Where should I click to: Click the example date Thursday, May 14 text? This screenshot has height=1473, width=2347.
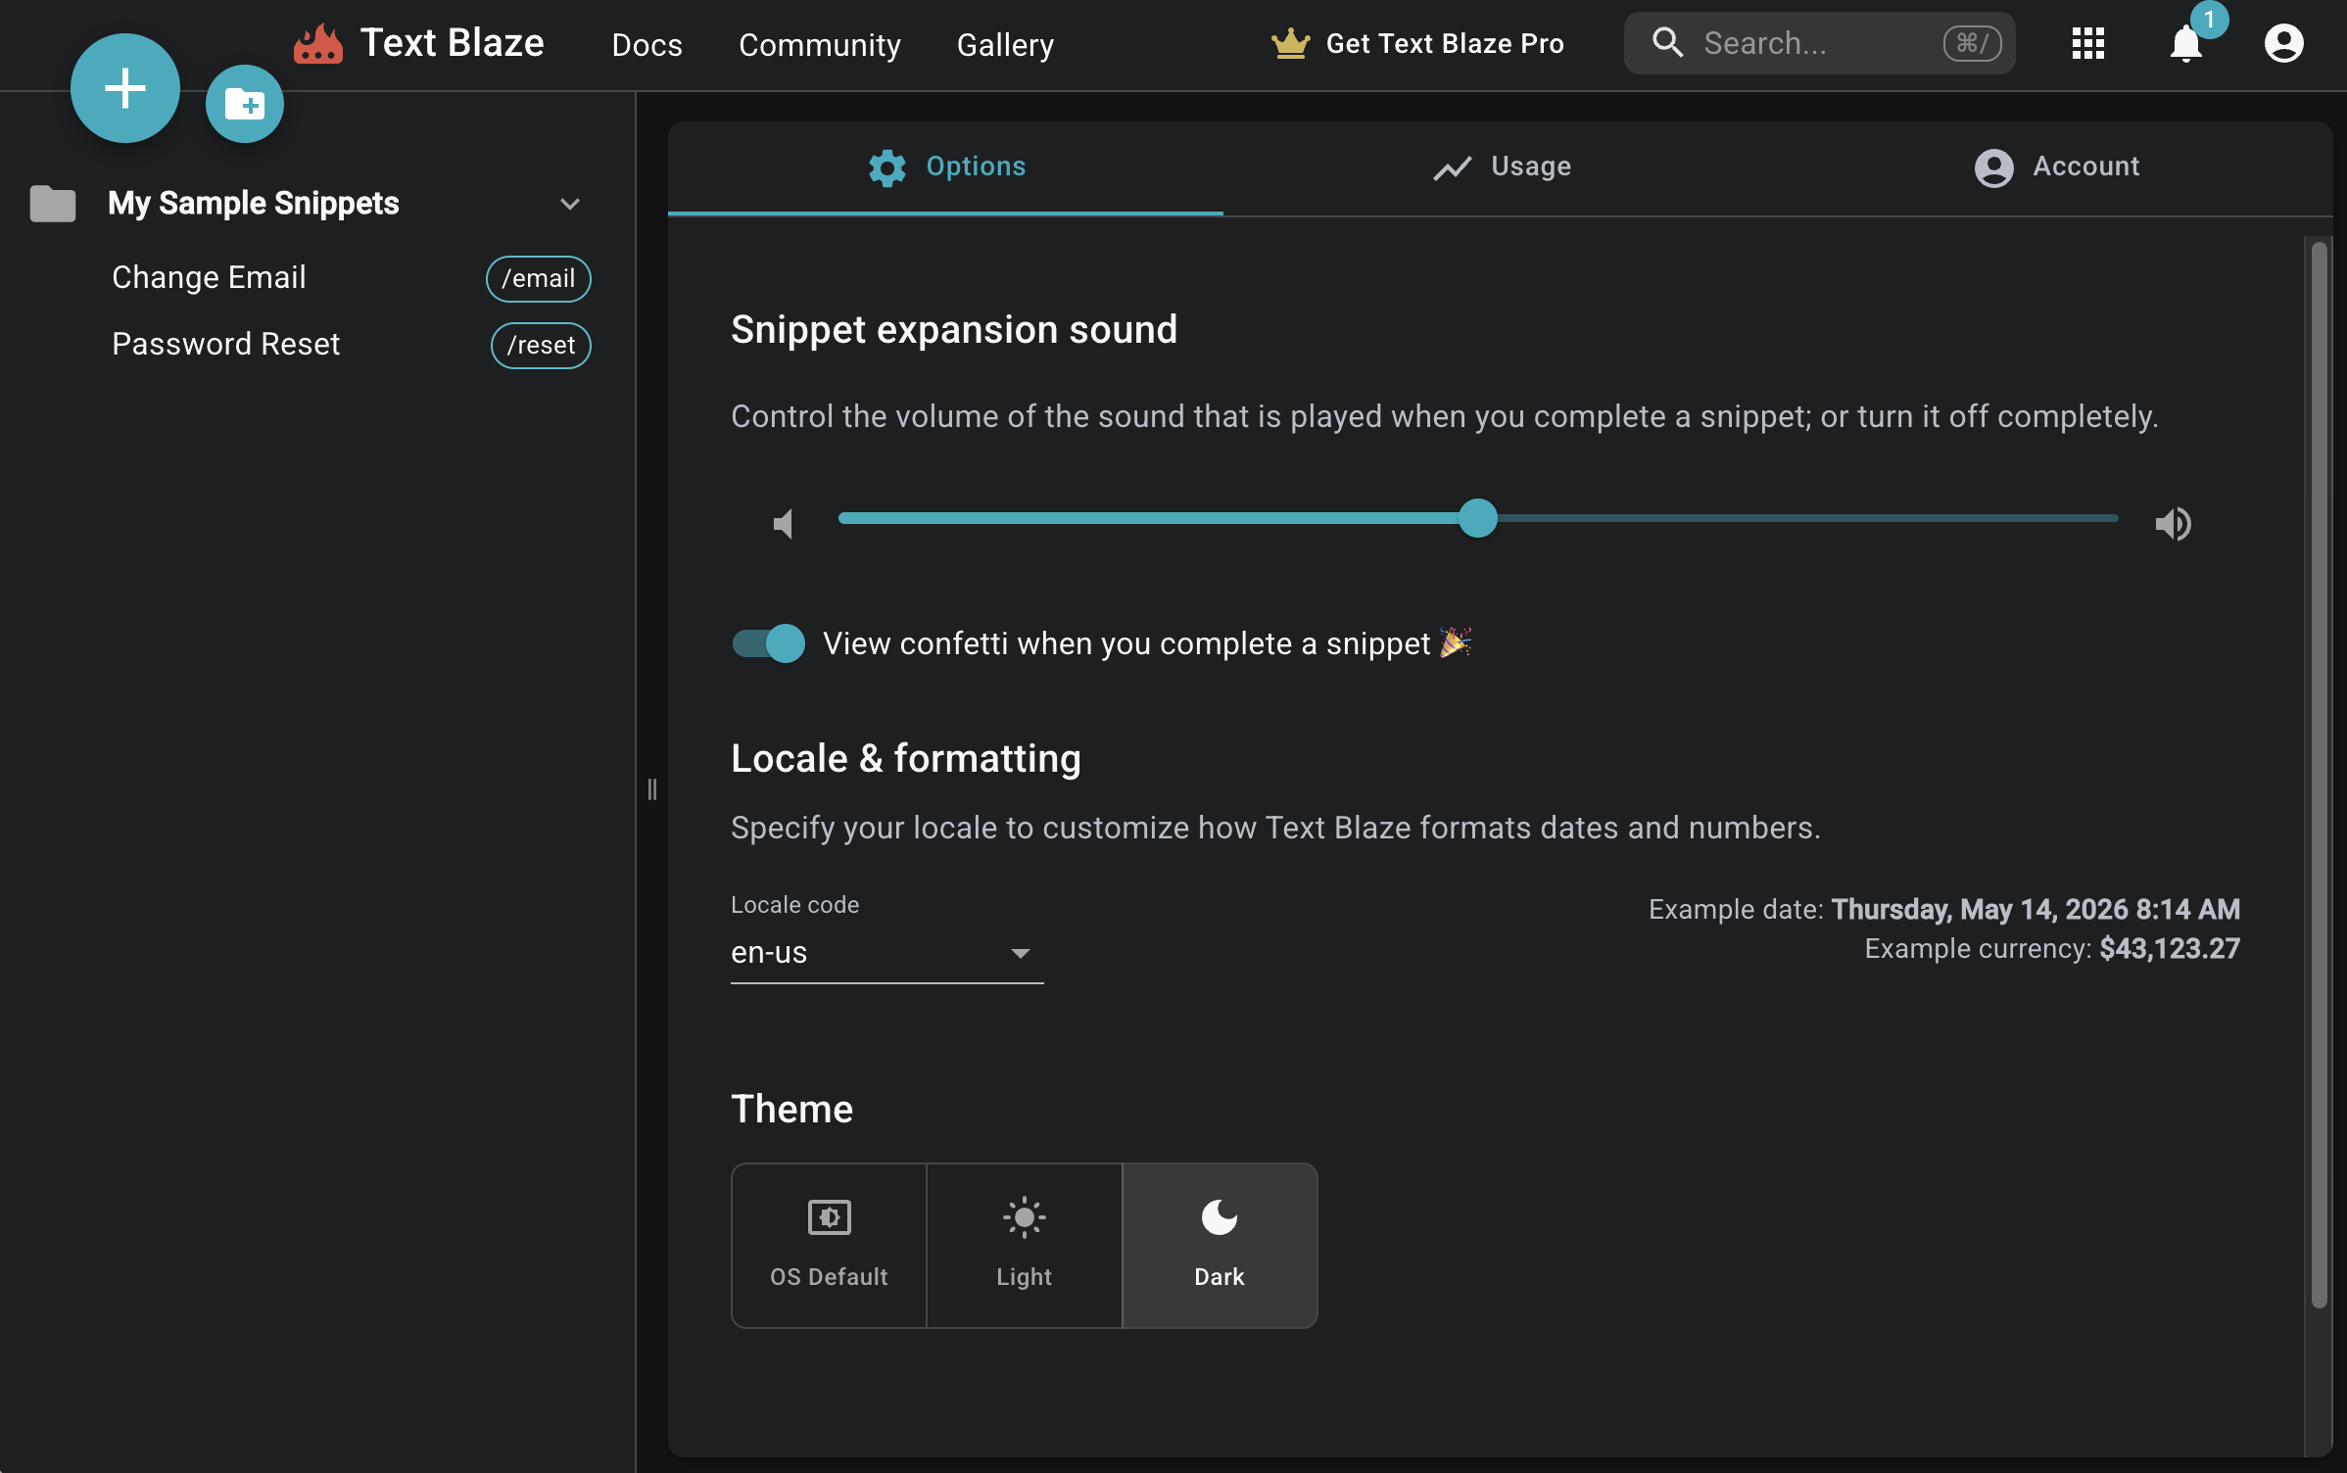tap(2036, 910)
